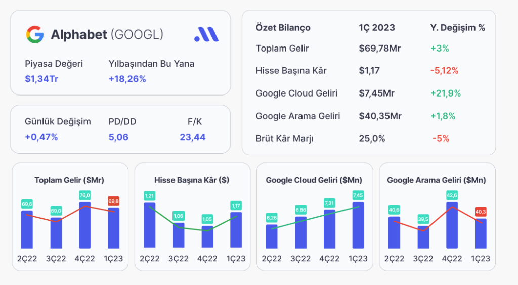Click the -5,12% change value
This screenshot has height=285, width=518.
pyautogui.click(x=444, y=71)
